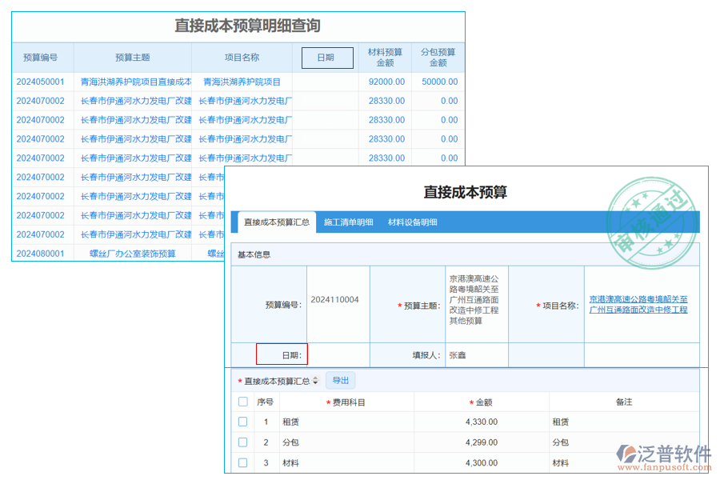The height and width of the screenshot is (480, 720).
Task: Enable the checkbox for row 3 材料
Action: click(x=243, y=462)
